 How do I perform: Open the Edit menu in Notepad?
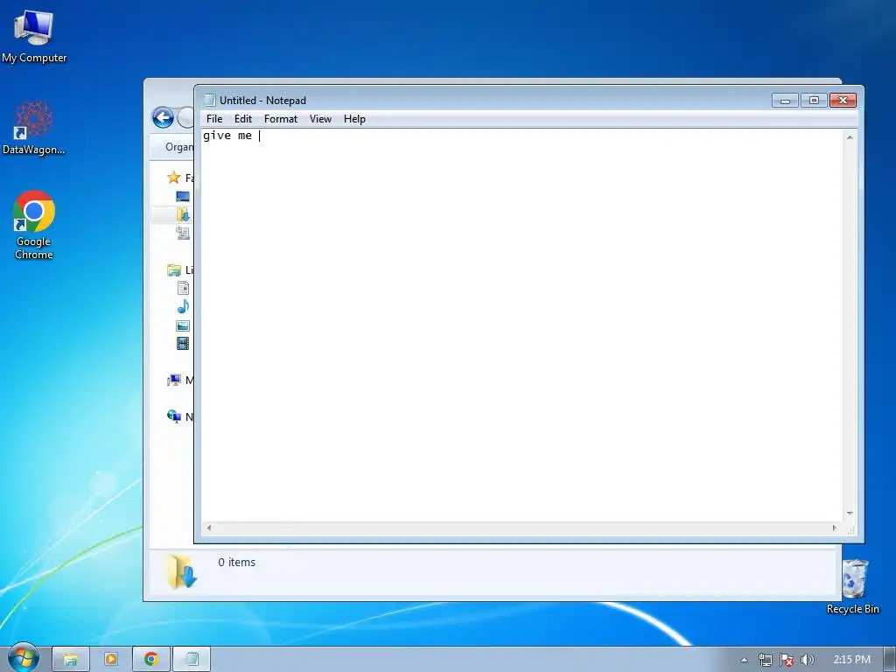click(x=243, y=119)
